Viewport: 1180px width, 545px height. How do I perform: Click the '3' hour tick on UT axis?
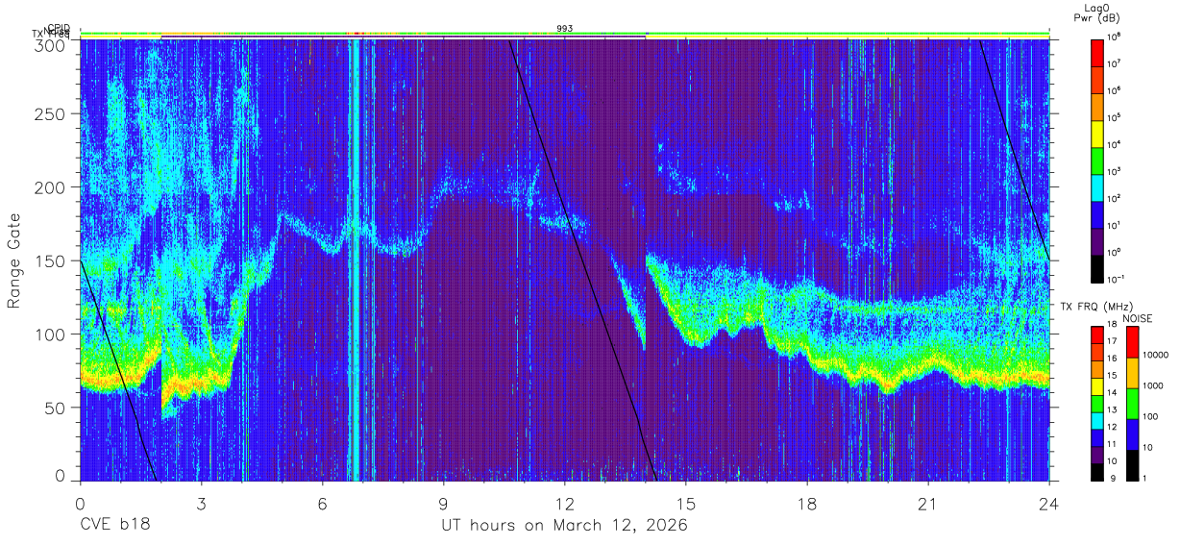(x=202, y=503)
